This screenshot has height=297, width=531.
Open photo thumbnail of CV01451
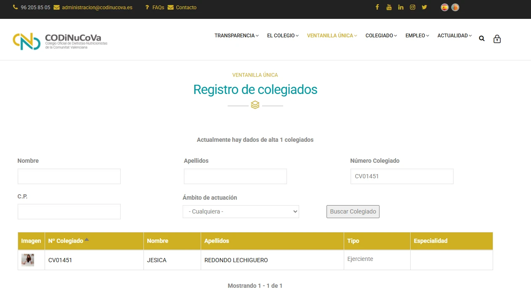coord(28,260)
